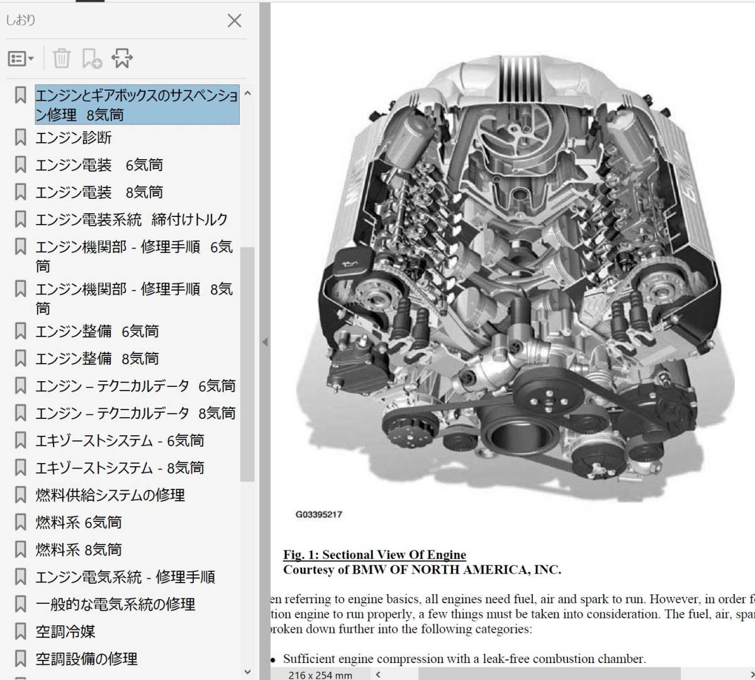Open エンジン電気系統 - 修理手順 bookmark
The image size is (755, 680).
pyautogui.click(x=125, y=577)
